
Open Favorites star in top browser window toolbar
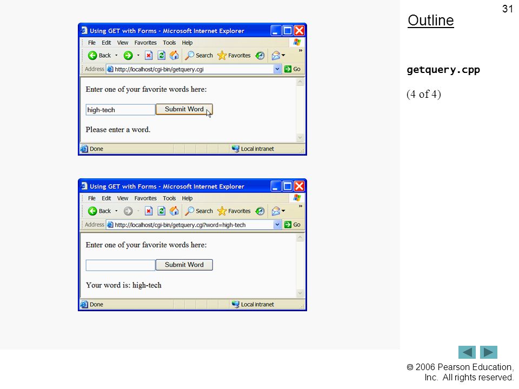click(x=234, y=56)
